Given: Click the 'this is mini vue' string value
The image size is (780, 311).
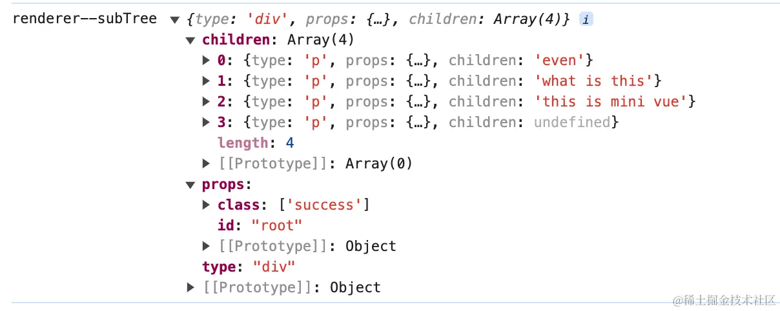Looking at the screenshot, I should coord(611,102).
